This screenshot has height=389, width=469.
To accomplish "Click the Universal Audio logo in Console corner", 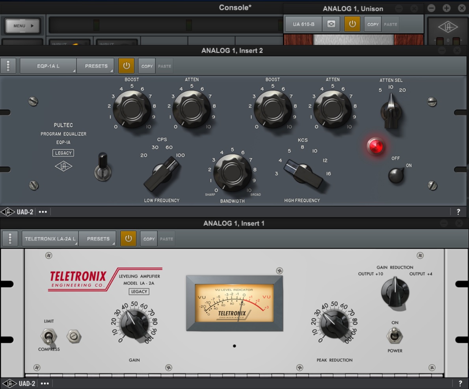I will pos(448,27).
